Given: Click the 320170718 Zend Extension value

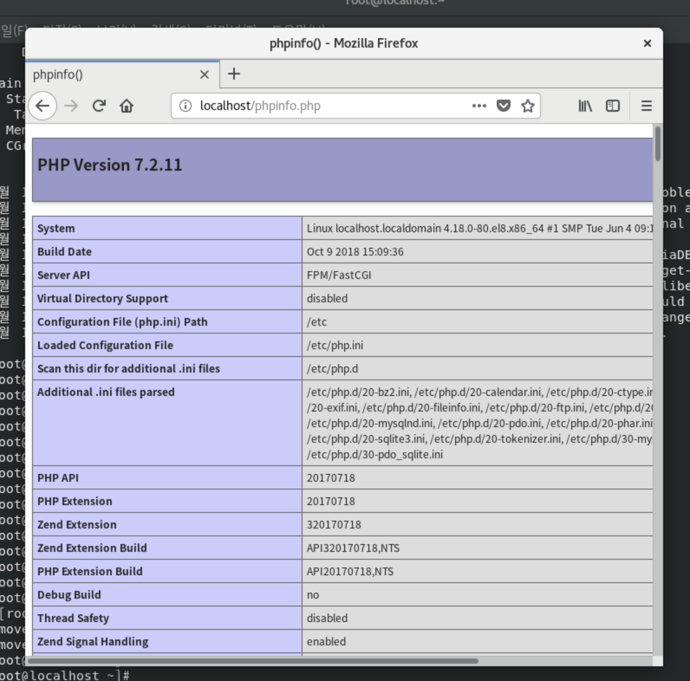Looking at the screenshot, I should point(334,525).
